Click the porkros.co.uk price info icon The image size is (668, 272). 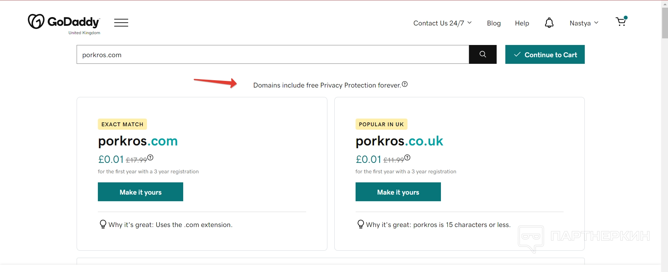click(x=407, y=157)
